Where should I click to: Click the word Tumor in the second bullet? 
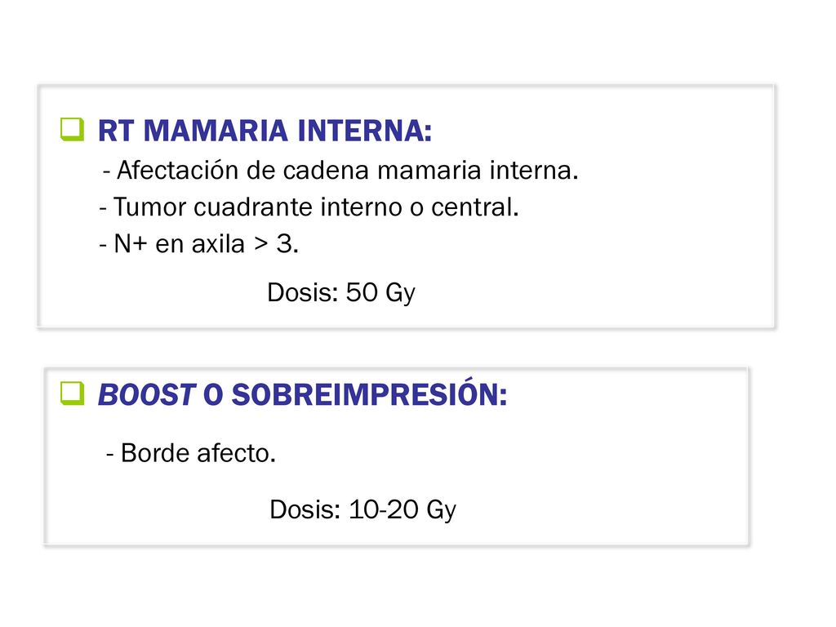point(149,207)
